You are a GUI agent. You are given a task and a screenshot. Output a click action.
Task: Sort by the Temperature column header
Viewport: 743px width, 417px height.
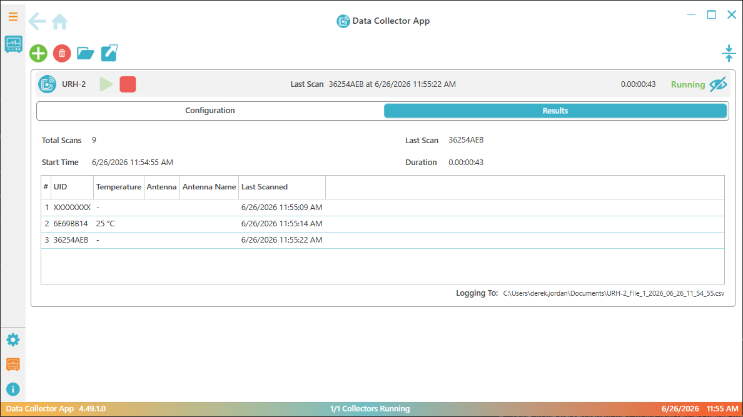pos(118,187)
